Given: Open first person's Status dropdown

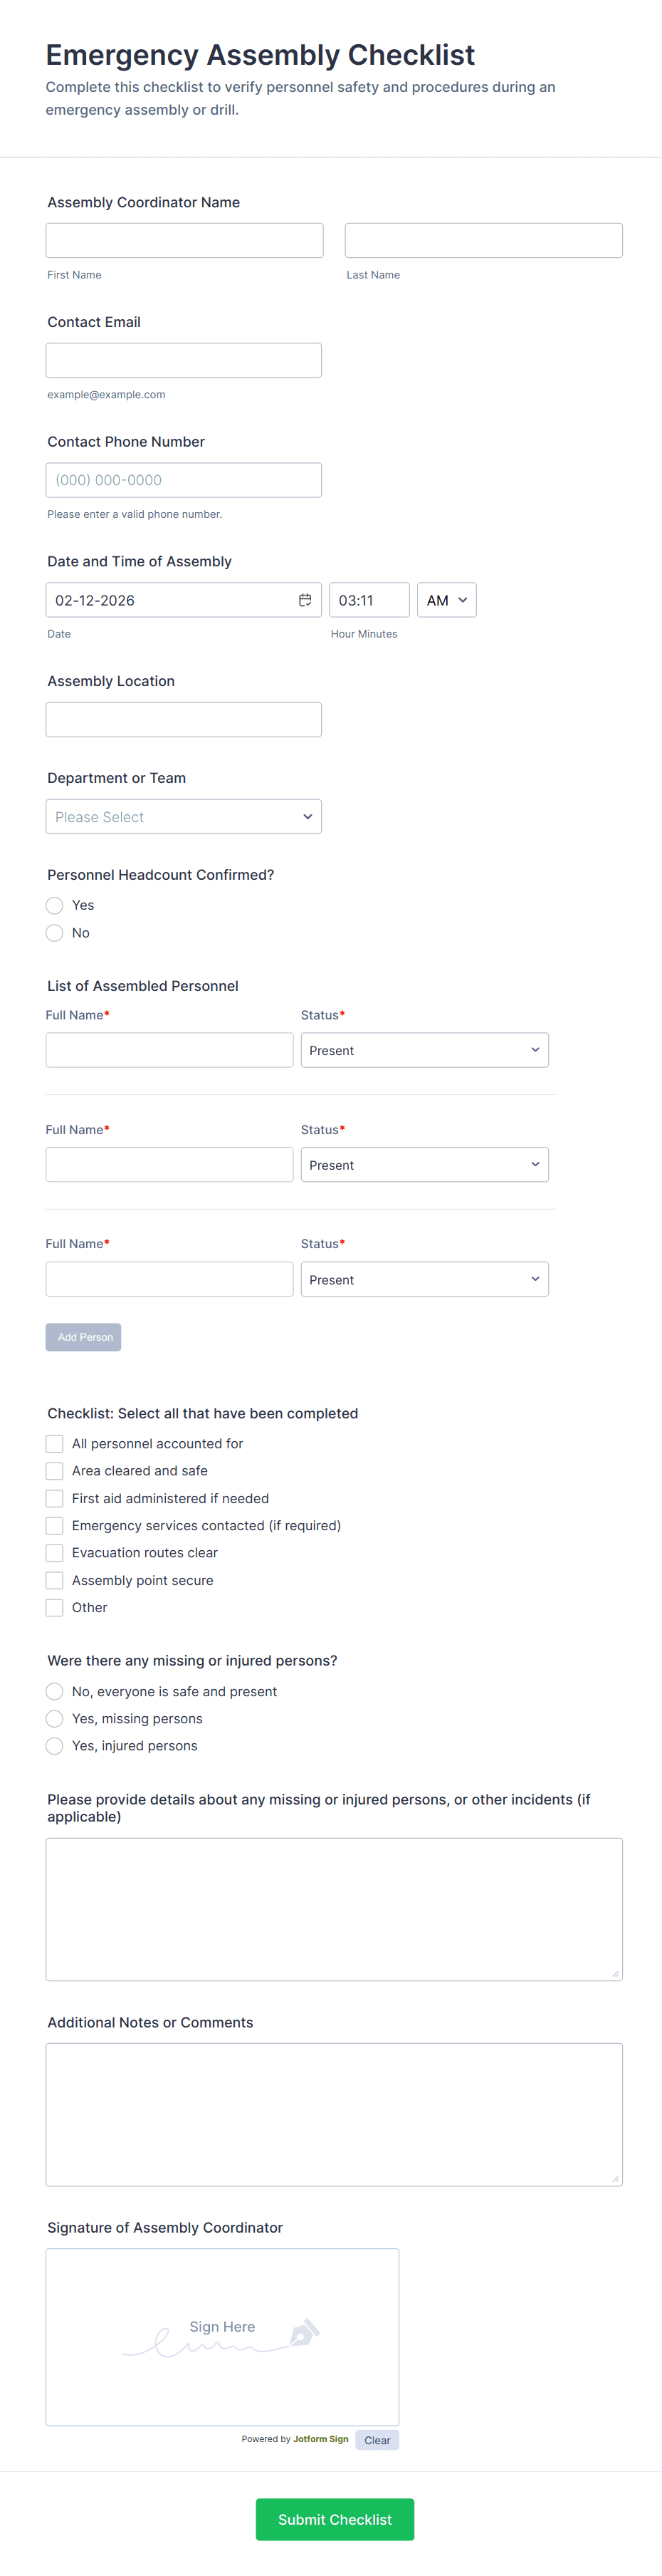Looking at the screenshot, I should 424,1051.
